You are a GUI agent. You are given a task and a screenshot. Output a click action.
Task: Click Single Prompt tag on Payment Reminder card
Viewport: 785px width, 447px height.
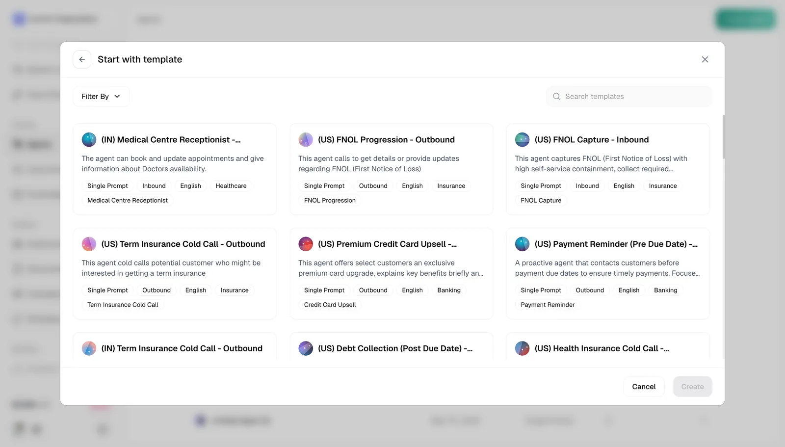coord(541,290)
